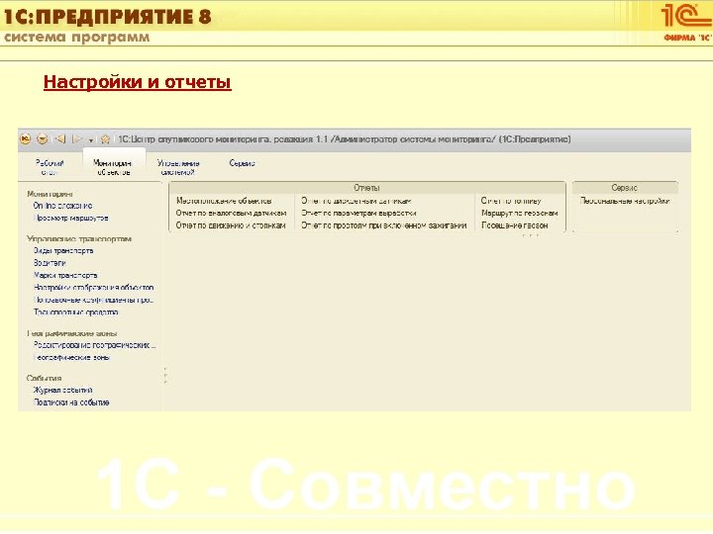Go forward with the right arrow icon
The image size is (713, 534).
click(77, 139)
